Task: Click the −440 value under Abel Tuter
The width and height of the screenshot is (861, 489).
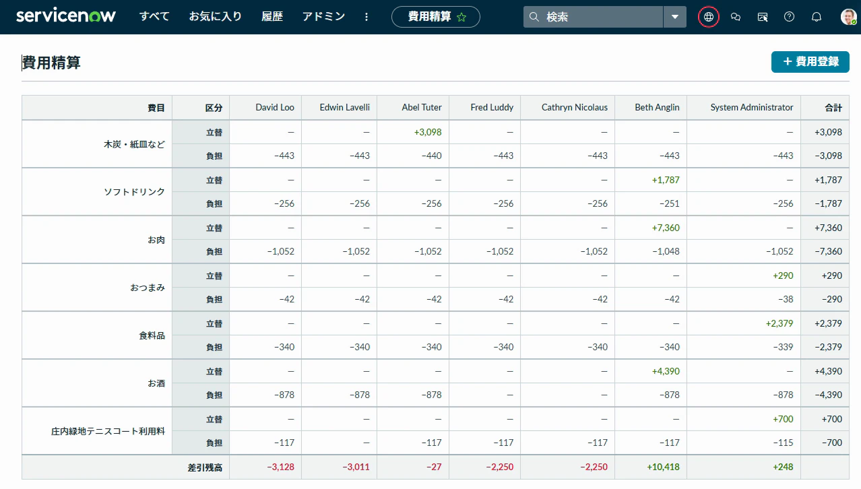Action: coord(431,156)
